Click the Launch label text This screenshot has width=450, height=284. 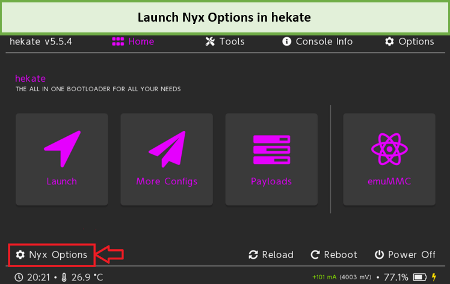[x=62, y=181]
